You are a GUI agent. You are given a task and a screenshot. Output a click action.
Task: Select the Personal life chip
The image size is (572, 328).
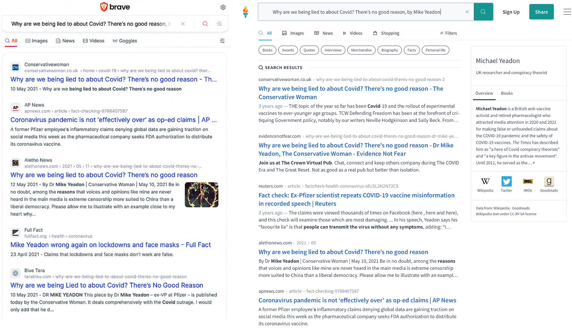pyautogui.click(x=435, y=50)
